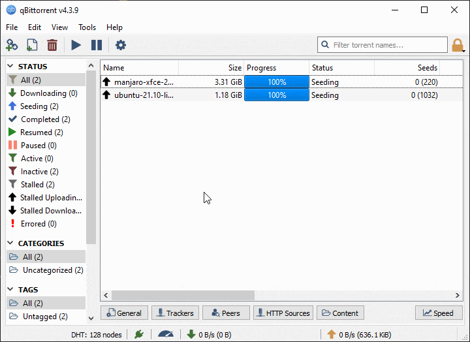Click the manjaro torrent 100% progress bar
Image resolution: width=470 pixels, height=342 pixels.
click(x=277, y=82)
